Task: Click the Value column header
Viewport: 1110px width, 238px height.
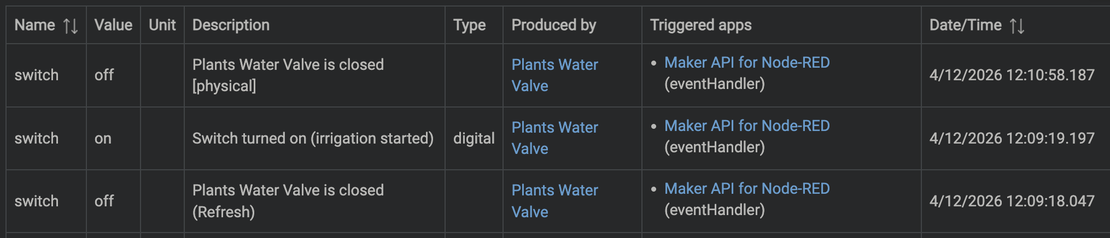Action: click(x=113, y=25)
